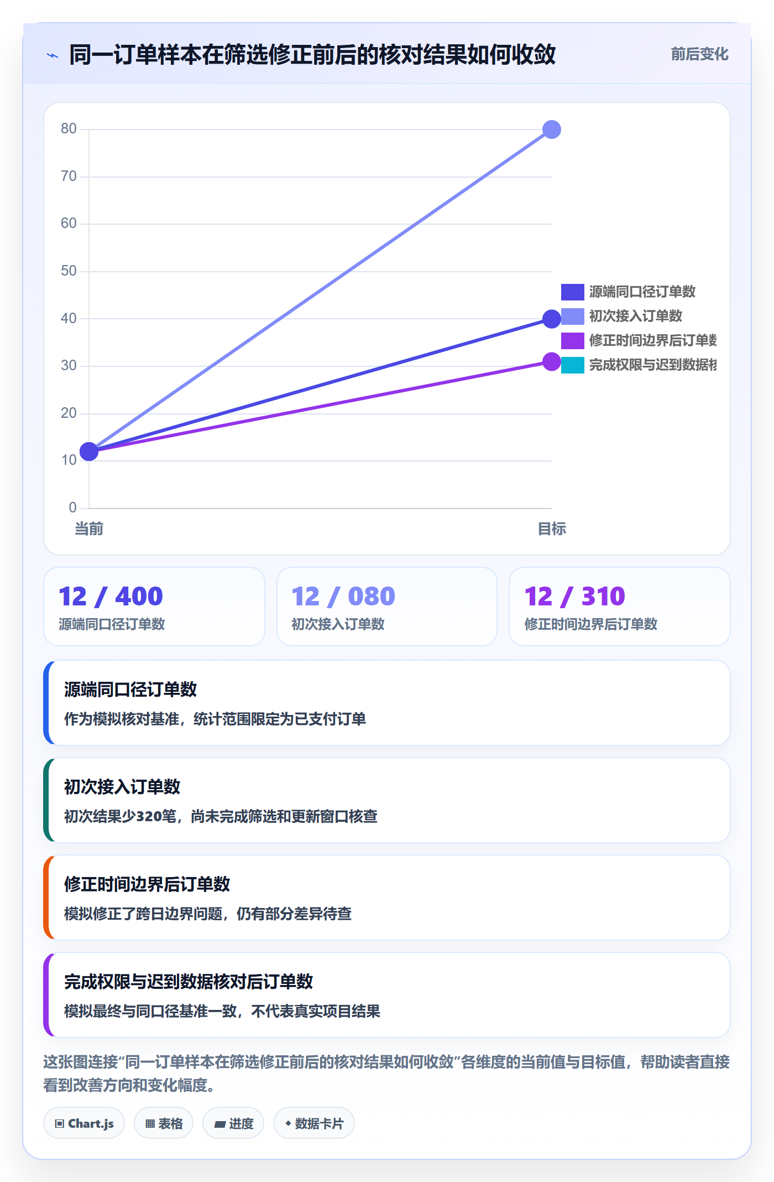
Task: Toggle the 修正时间边界后订单 legend color box
Action: pyautogui.click(x=572, y=340)
